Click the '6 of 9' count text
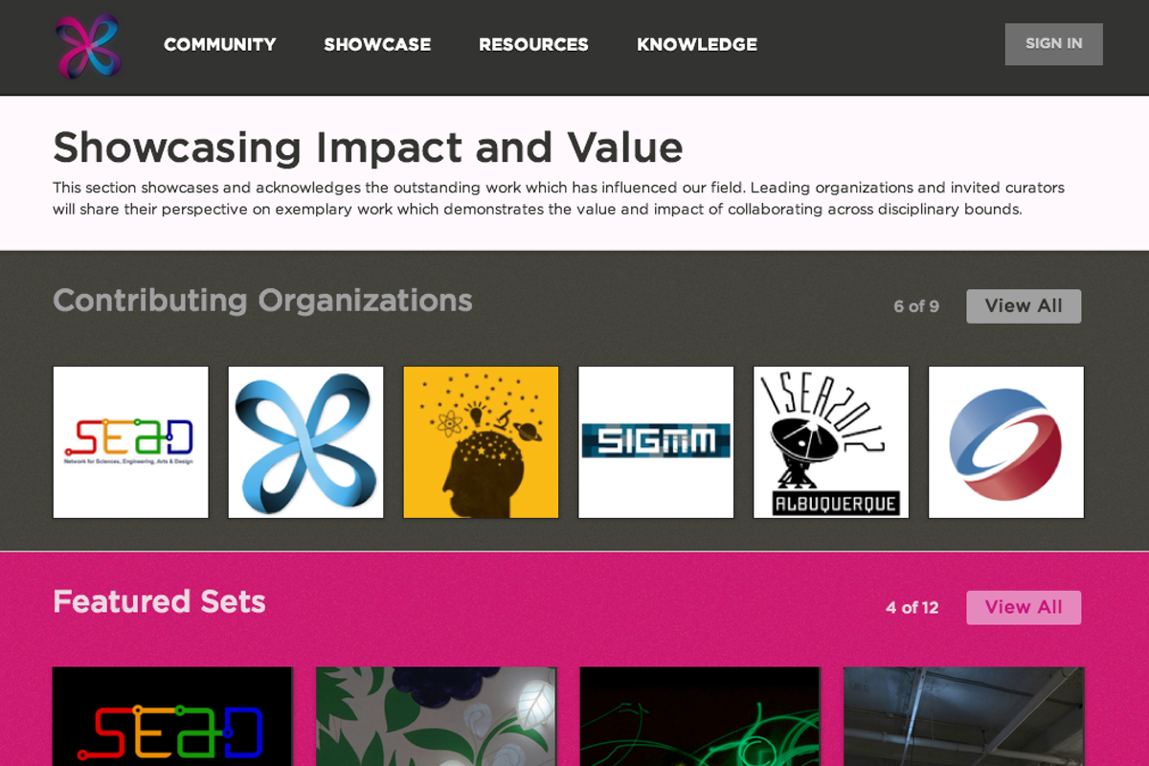Viewport: 1149px width, 766px height. (916, 306)
